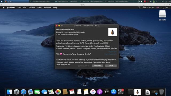
Task: Open Reminders from the dock
Action: point(79,92)
